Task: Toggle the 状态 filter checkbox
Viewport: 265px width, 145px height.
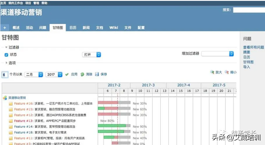Action: [x=6, y=55]
